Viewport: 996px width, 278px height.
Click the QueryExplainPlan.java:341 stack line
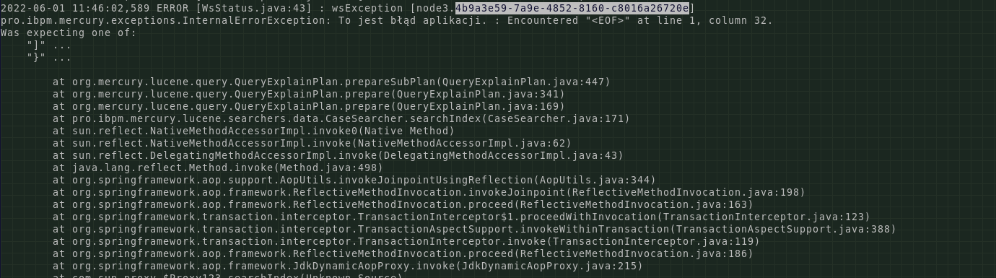[309, 94]
